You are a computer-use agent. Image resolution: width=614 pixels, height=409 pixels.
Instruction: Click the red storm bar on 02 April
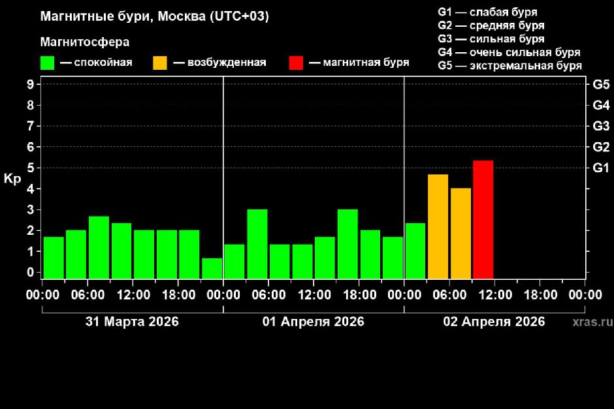(483, 219)
